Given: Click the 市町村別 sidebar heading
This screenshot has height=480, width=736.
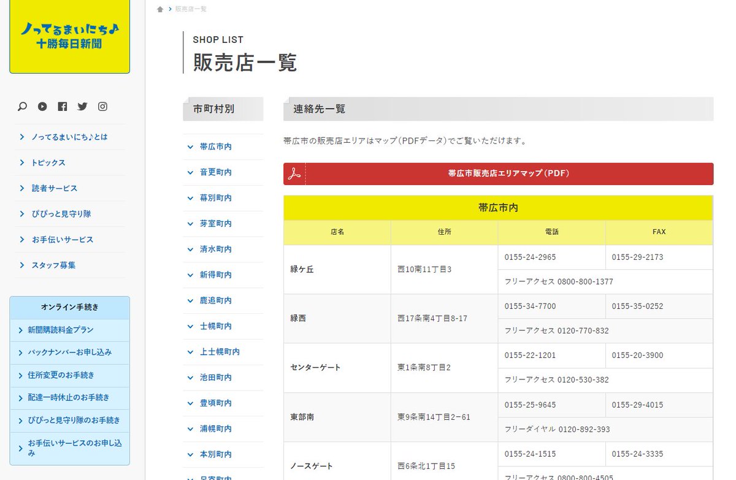Looking at the screenshot, I should 223,109.
